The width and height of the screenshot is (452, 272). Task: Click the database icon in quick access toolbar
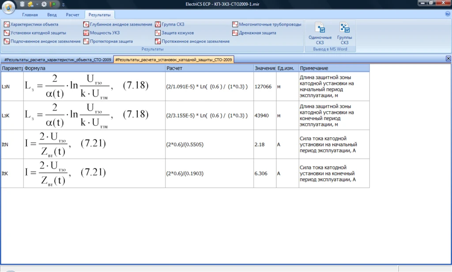point(23,4)
